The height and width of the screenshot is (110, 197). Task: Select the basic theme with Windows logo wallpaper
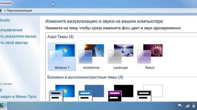pos(62,93)
